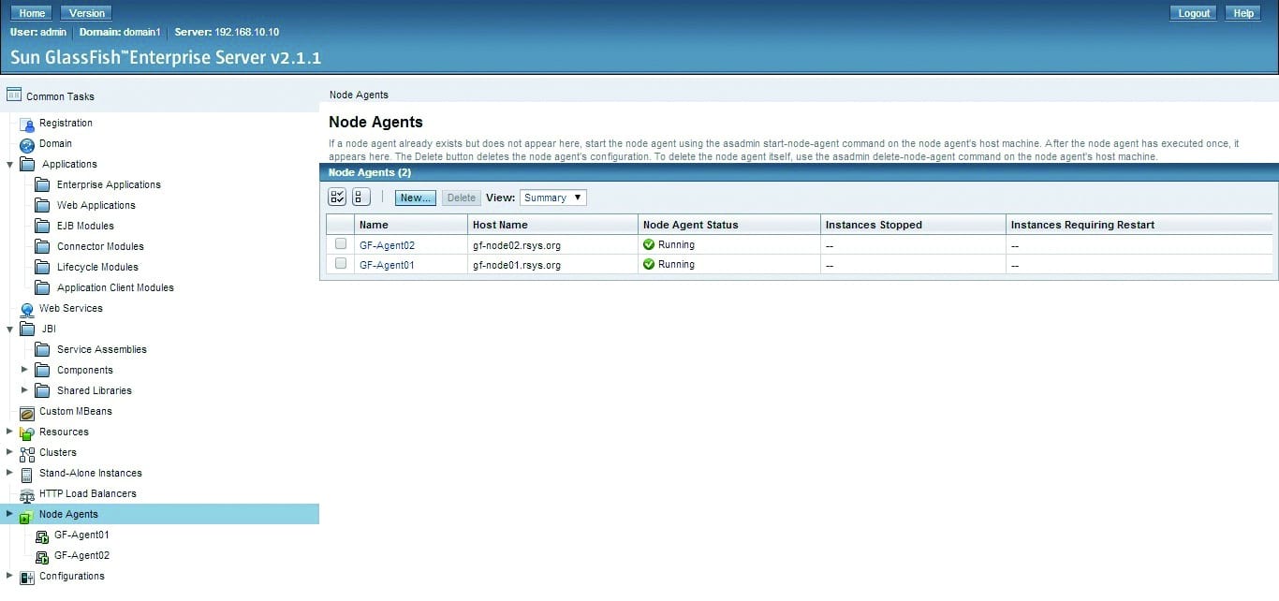1279x601 pixels.
Task: Select the Web Services globe icon
Action: [26, 308]
